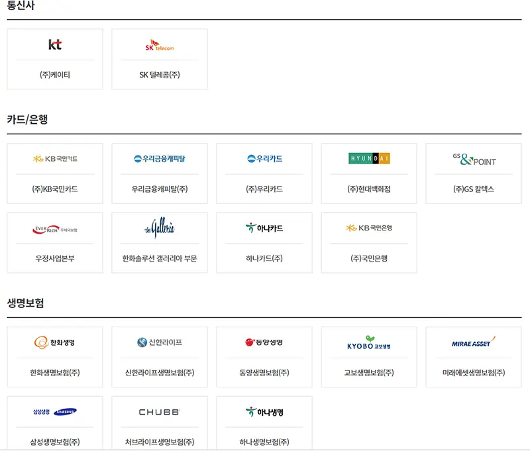Click the 생명보험 section heading

pyautogui.click(x=25, y=303)
